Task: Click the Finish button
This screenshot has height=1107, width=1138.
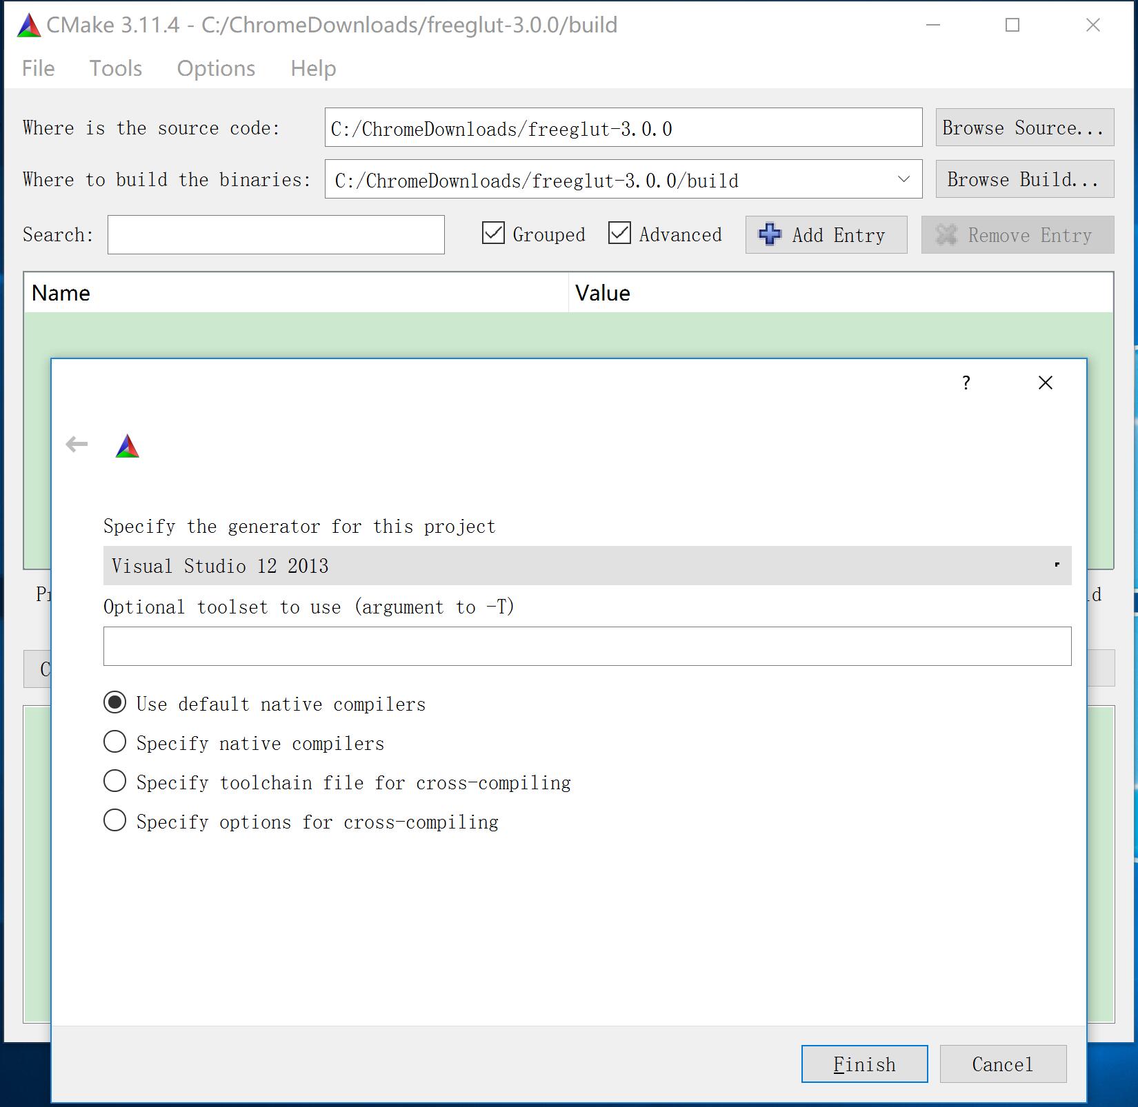Action: (864, 1064)
